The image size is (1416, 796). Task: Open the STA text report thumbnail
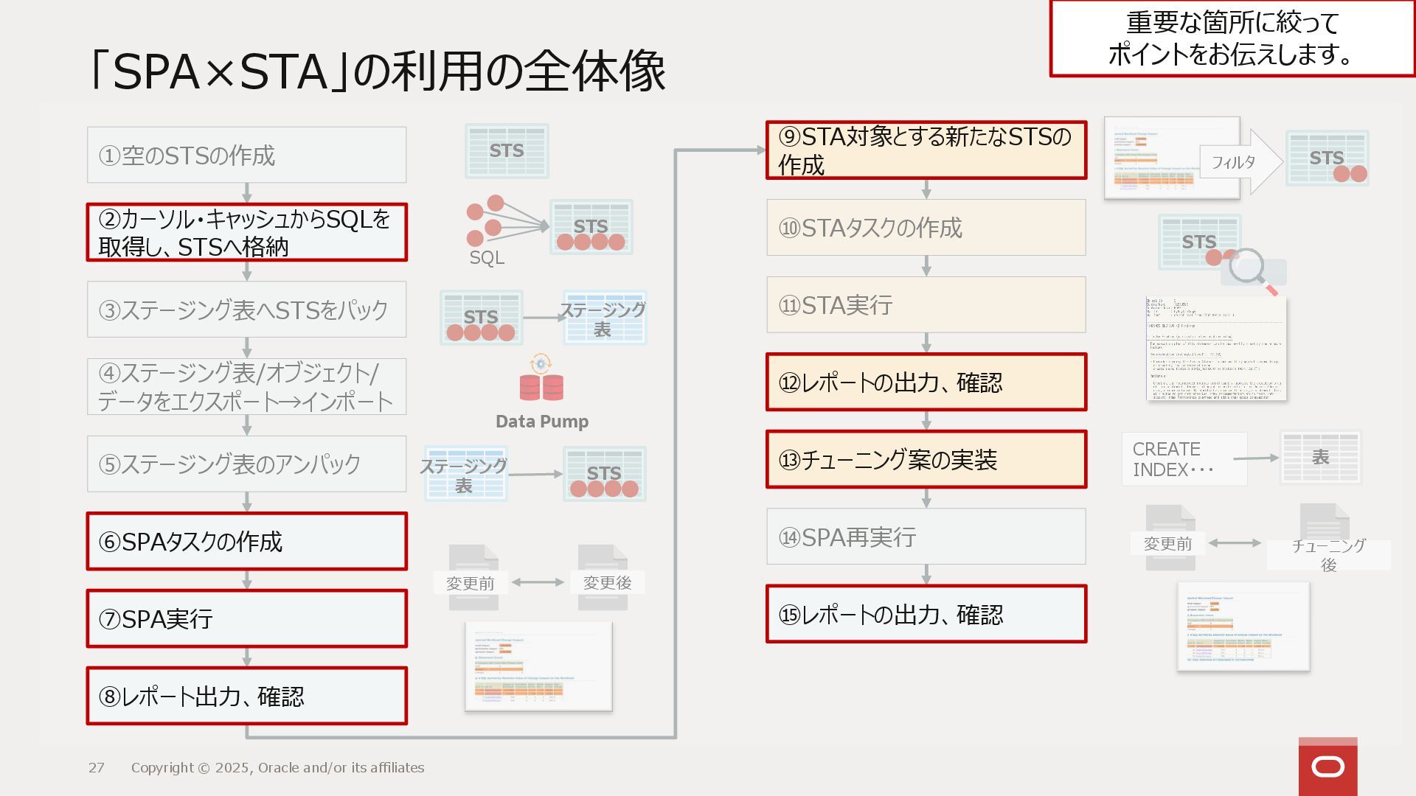click(x=1216, y=349)
